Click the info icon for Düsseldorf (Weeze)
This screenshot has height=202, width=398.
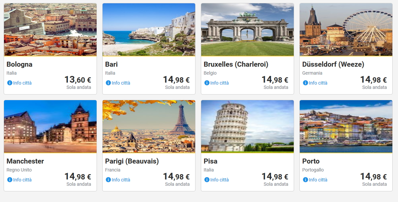tap(305, 83)
